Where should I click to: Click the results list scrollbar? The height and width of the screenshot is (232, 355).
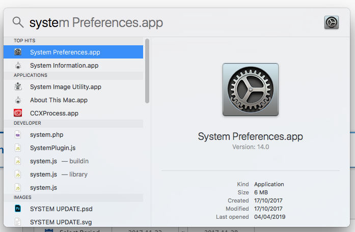147,71
